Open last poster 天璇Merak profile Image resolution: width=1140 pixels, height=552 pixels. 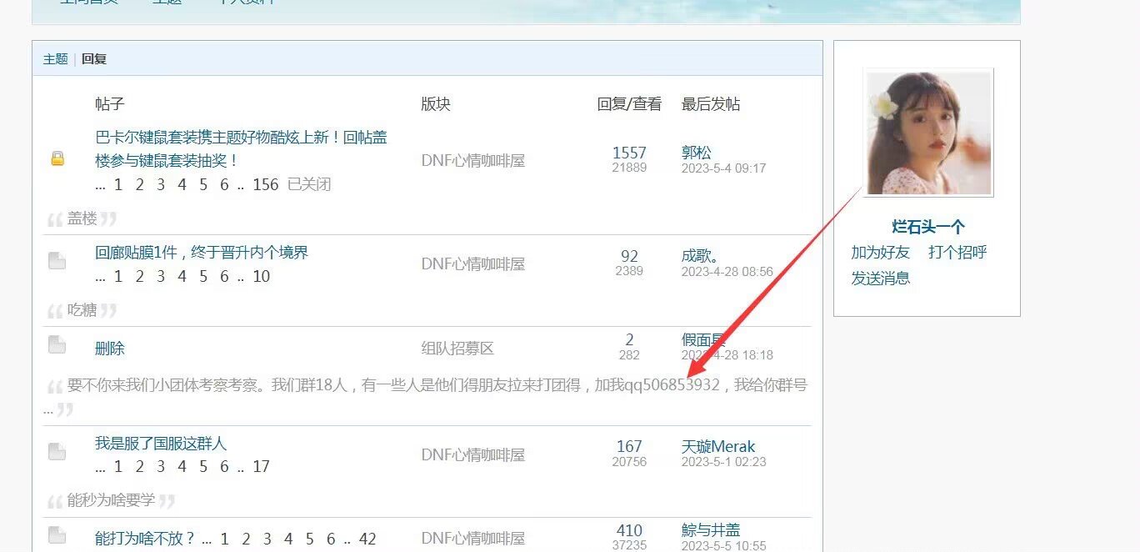[717, 446]
